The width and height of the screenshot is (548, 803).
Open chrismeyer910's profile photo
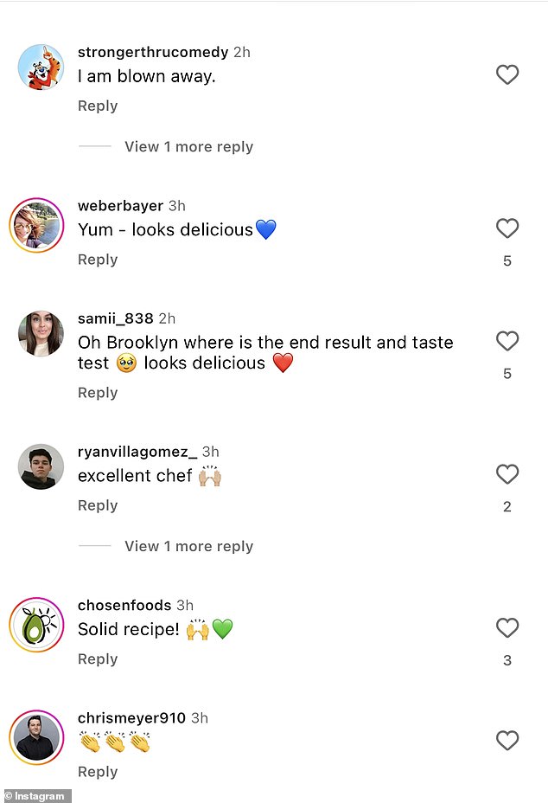36,737
